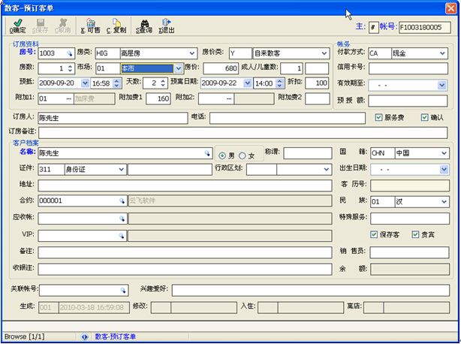461x344 pixels.
Task: Click the # button next to 主
Action: point(373,28)
